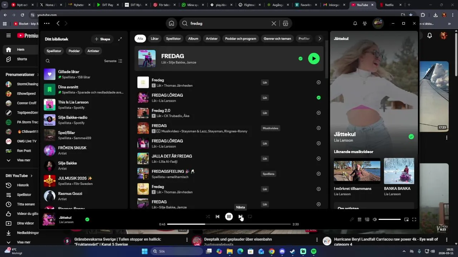Open 'Senaste' library sort options
This screenshot has width=458, height=257.
click(113, 61)
